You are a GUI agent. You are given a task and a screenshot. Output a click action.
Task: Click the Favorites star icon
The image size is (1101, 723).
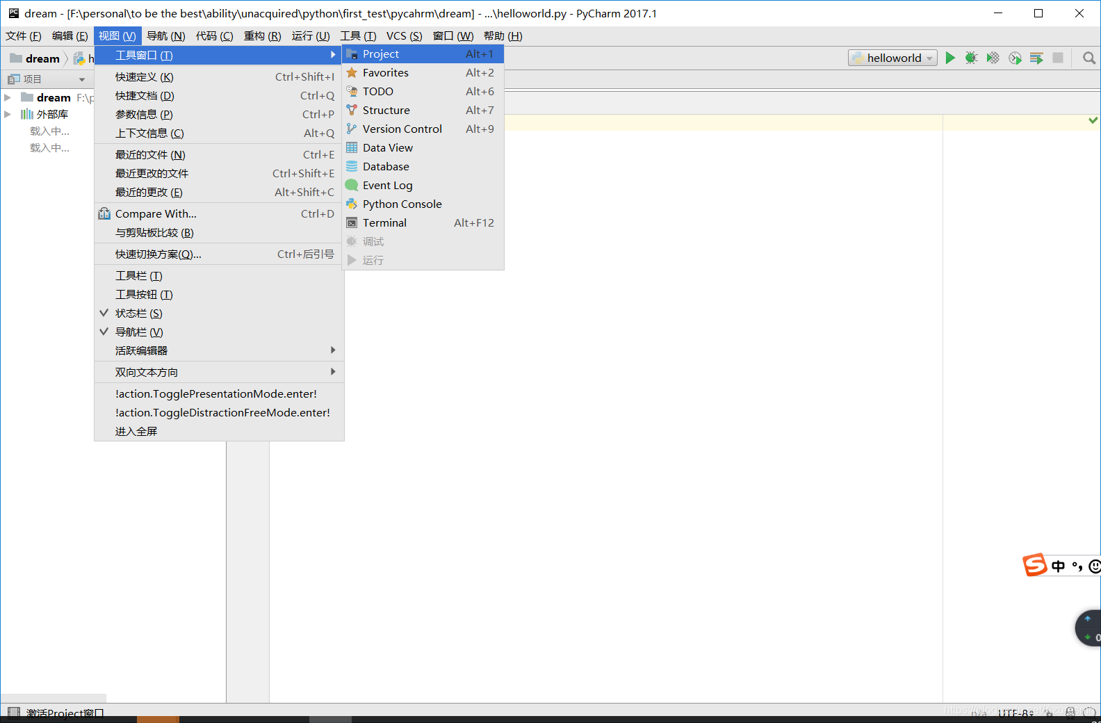(352, 72)
